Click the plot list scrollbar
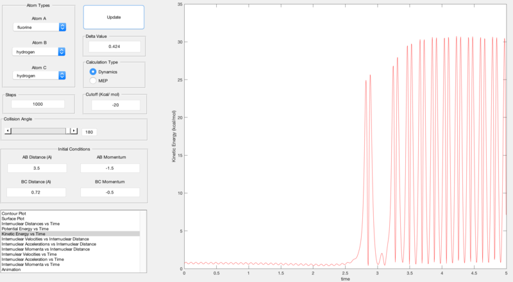The height and width of the screenshot is (282, 513). [143, 242]
